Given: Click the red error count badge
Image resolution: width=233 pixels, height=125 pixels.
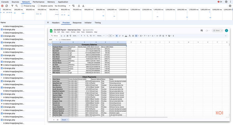Looking at the screenshot, I should 220,2.
